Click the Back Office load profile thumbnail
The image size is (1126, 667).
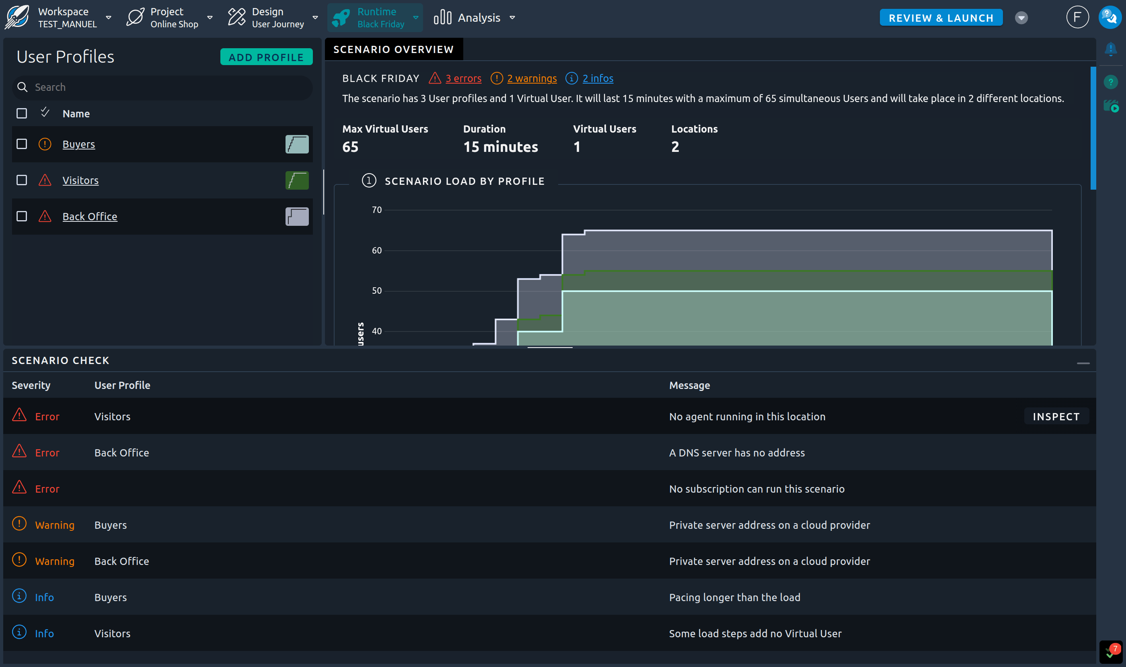tap(297, 217)
